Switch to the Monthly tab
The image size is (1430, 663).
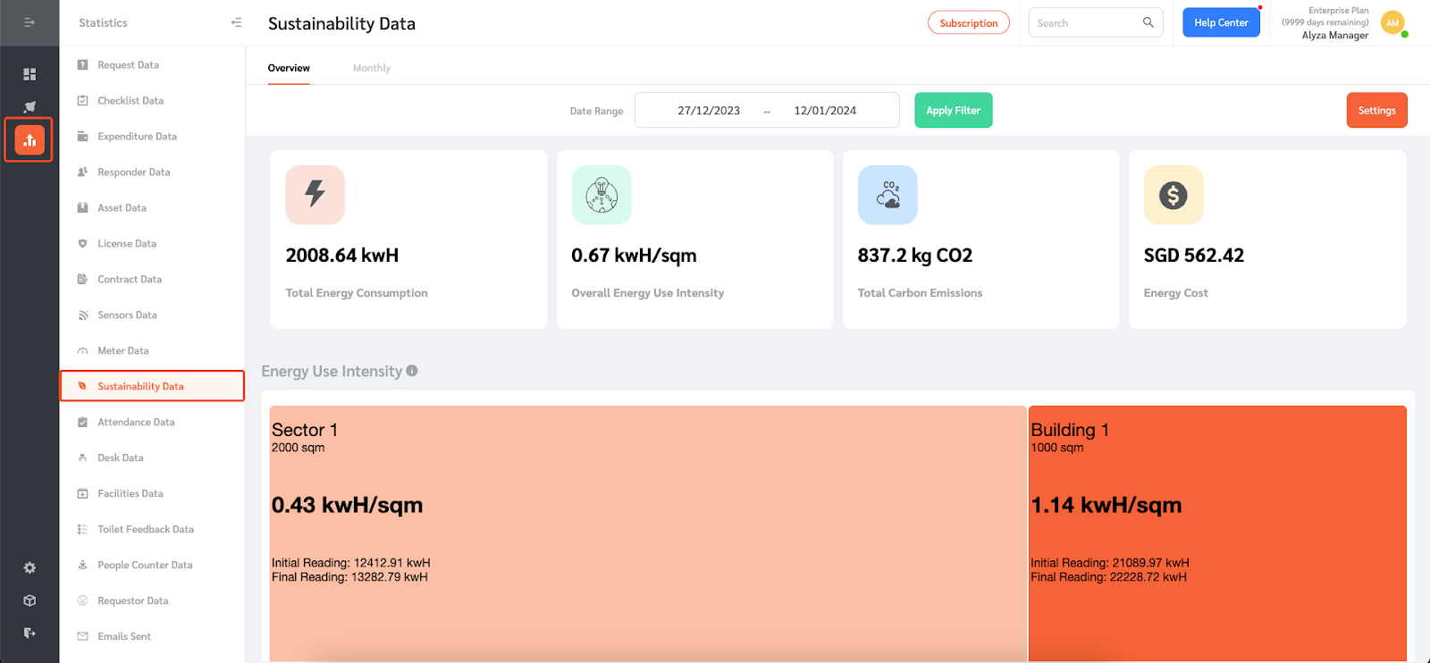coord(372,68)
